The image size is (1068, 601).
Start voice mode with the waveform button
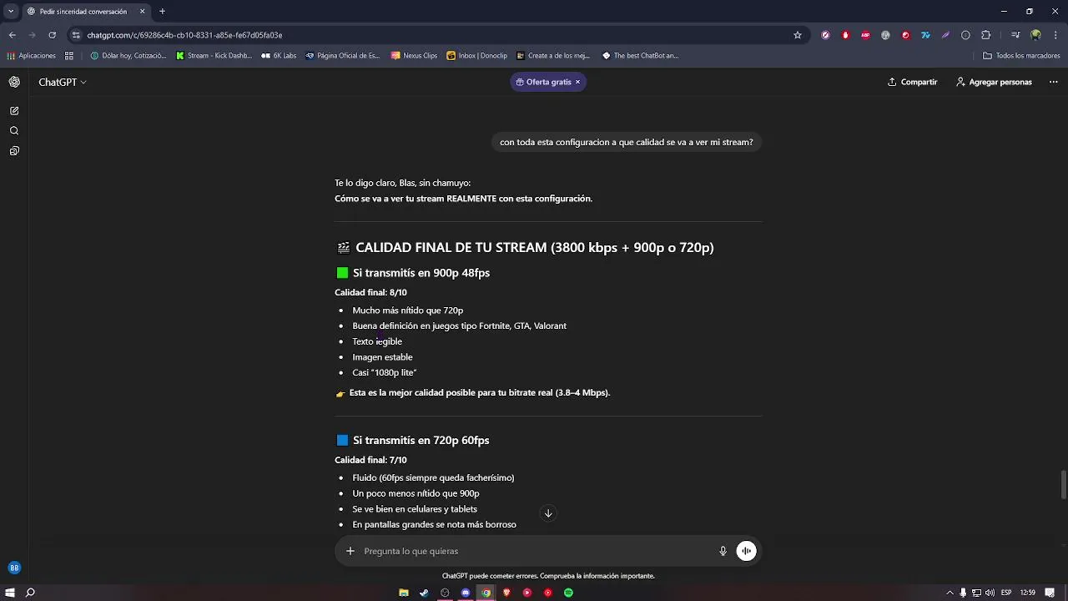[x=746, y=551]
